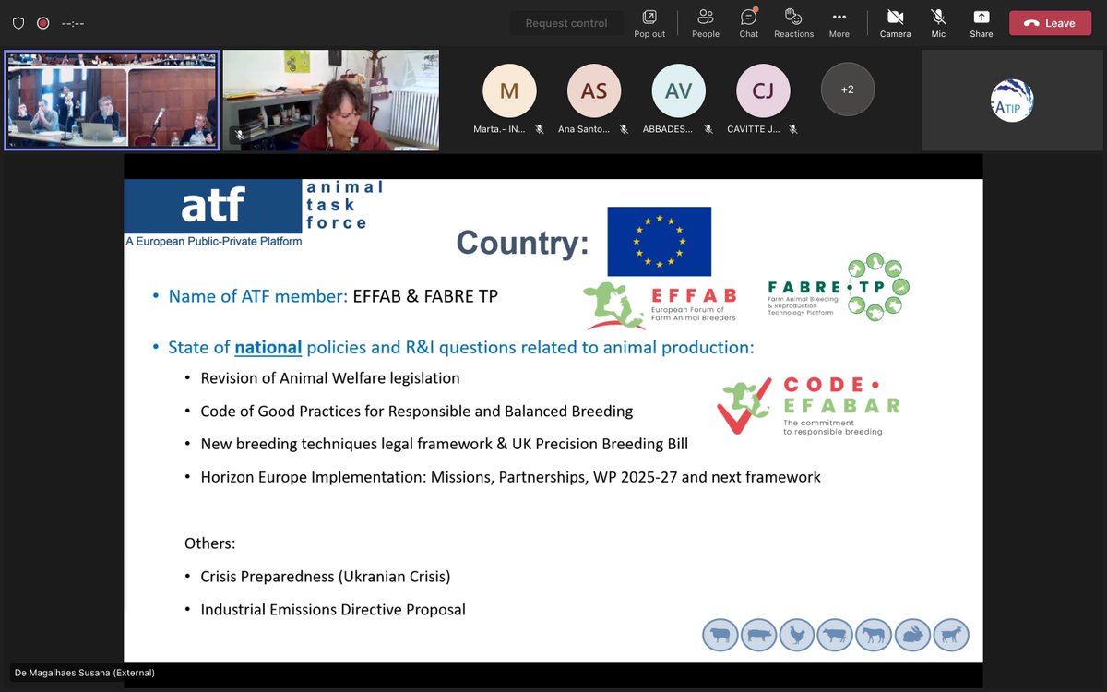Screen dimensions: 1107x692
Task: Click 'Horizon Europe Implementation' bullet
Action: pos(510,477)
